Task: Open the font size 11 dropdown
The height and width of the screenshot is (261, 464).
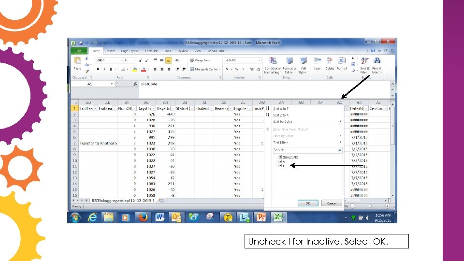Action: tap(135, 60)
